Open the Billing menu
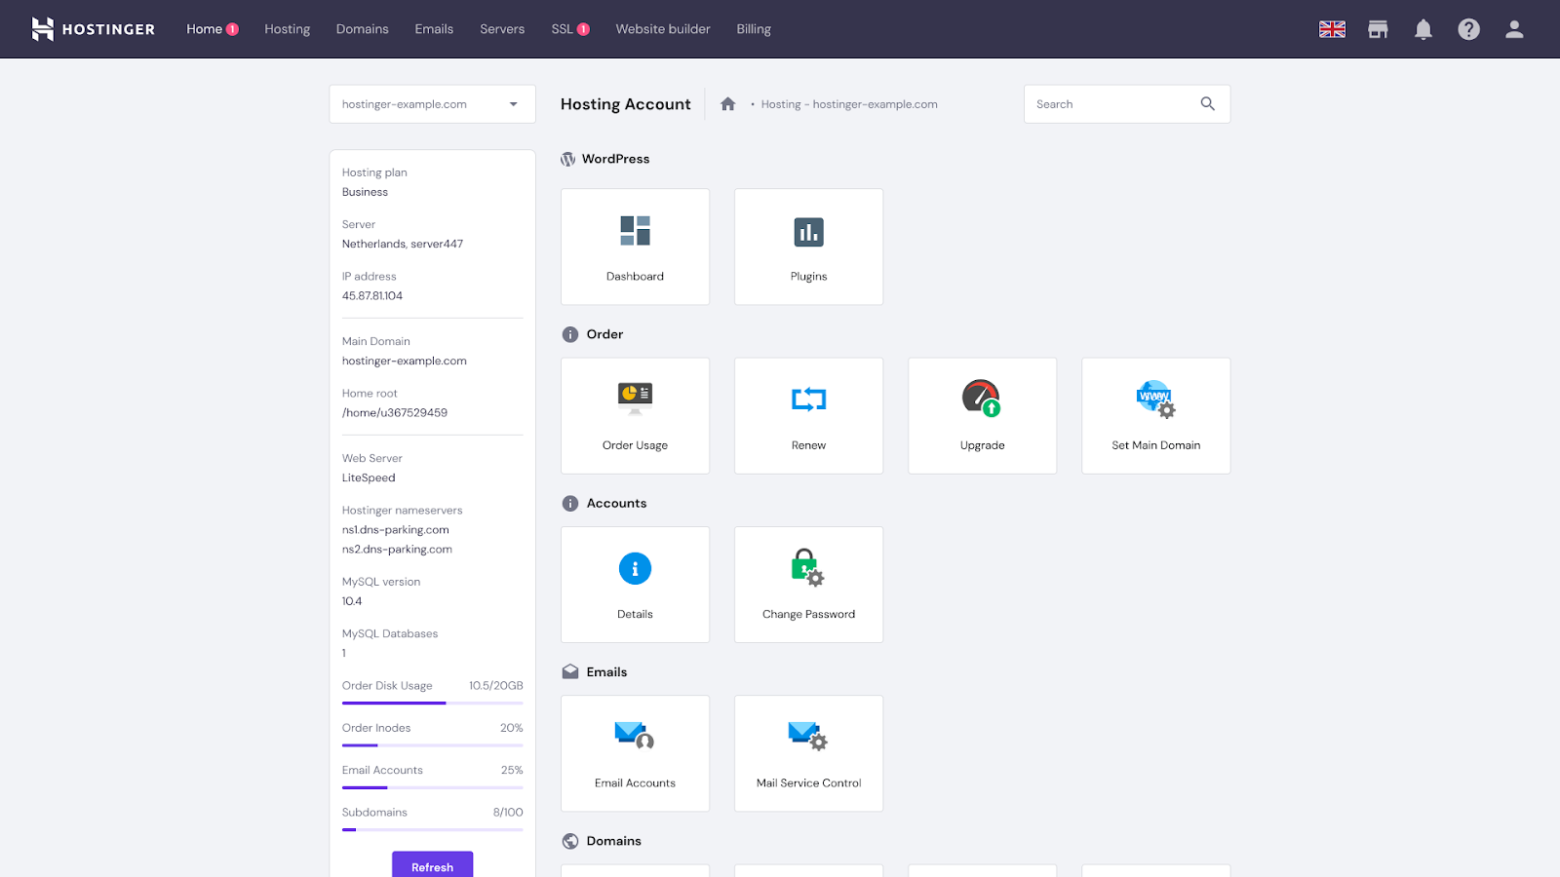 (754, 29)
